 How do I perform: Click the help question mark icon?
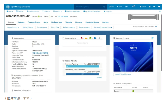pos(149,7)
